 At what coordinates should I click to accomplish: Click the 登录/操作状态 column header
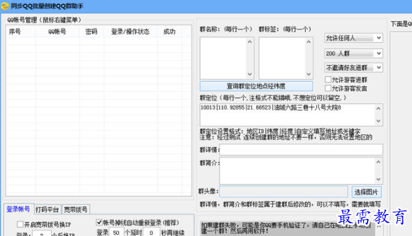[x=130, y=32]
